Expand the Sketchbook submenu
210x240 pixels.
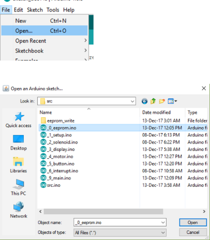click(44, 51)
